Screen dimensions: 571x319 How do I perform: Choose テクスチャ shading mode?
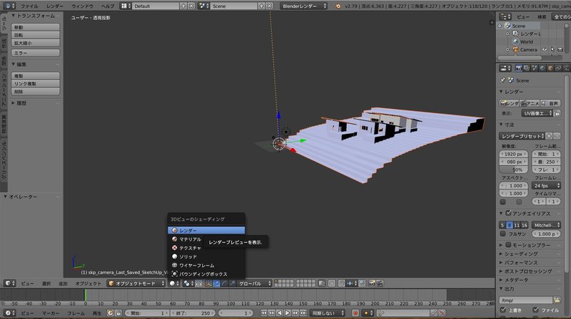point(206,248)
